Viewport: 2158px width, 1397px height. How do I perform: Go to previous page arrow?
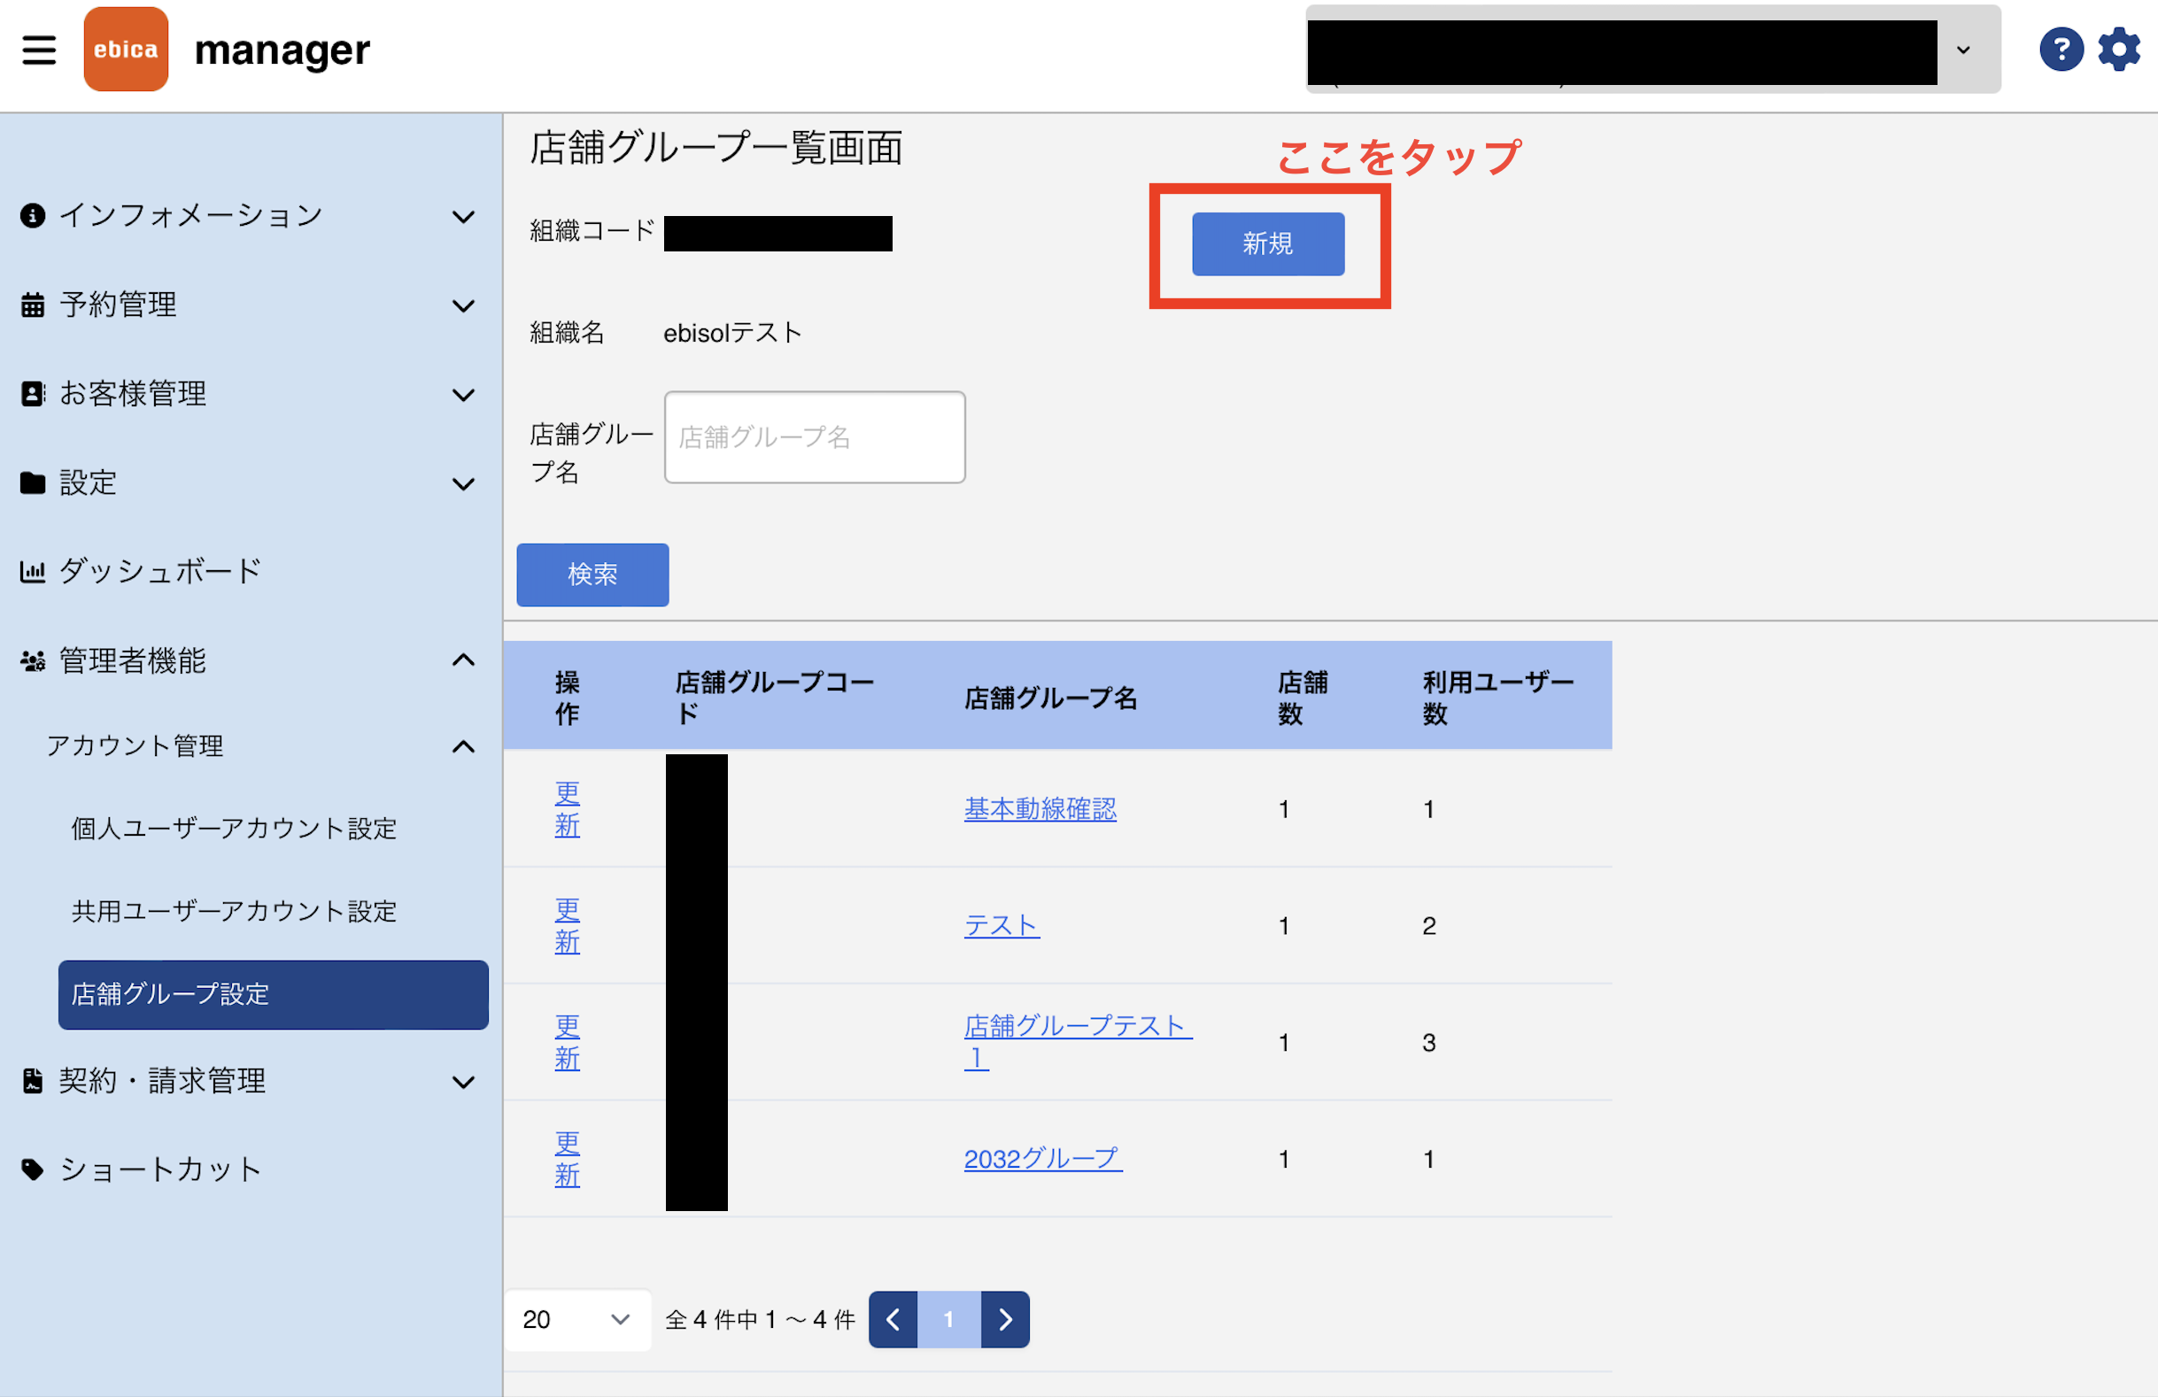pyautogui.click(x=893, y=1320)
